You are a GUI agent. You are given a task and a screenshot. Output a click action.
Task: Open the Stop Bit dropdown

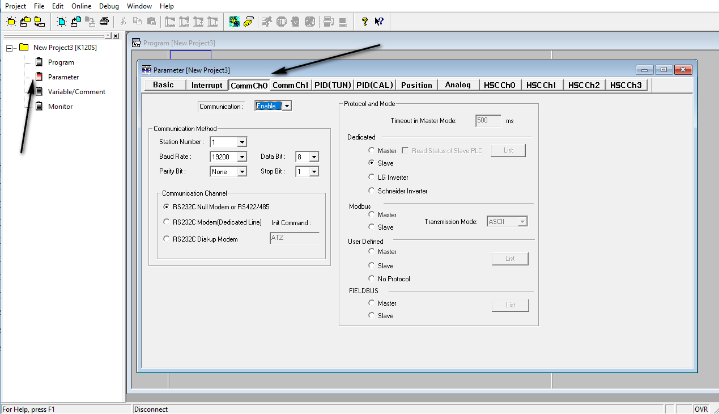pos(314,171)
